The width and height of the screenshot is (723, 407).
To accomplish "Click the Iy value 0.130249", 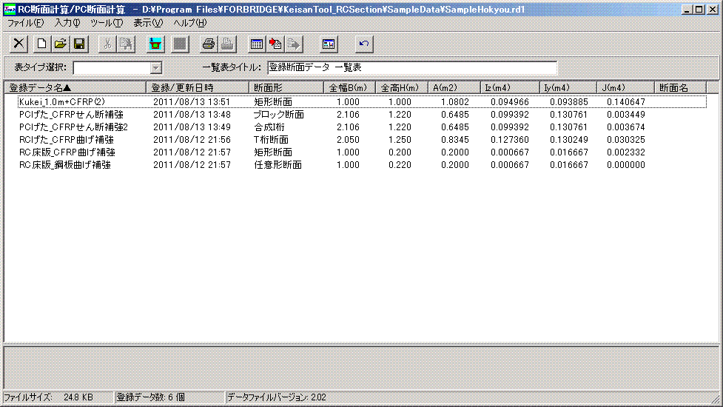I will (568, 140).
